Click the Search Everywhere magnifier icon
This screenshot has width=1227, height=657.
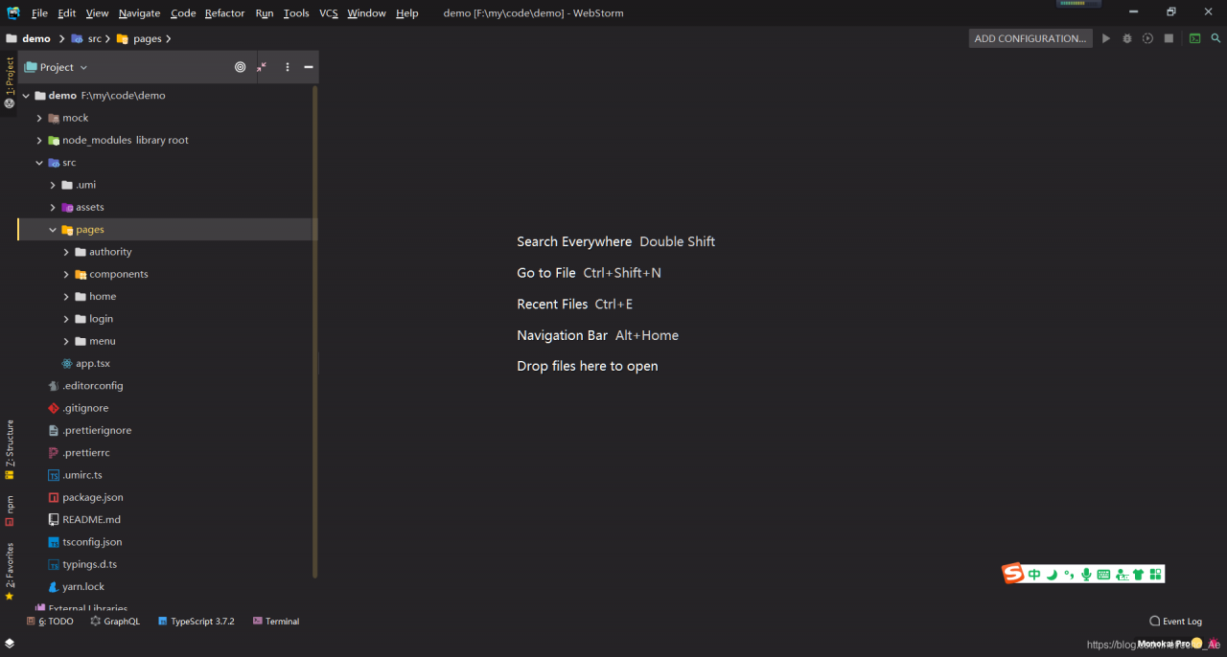(x=1215, y=38)
